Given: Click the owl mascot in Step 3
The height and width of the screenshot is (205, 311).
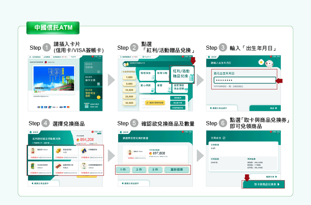Looking at the screenshot, I should 269,64.
